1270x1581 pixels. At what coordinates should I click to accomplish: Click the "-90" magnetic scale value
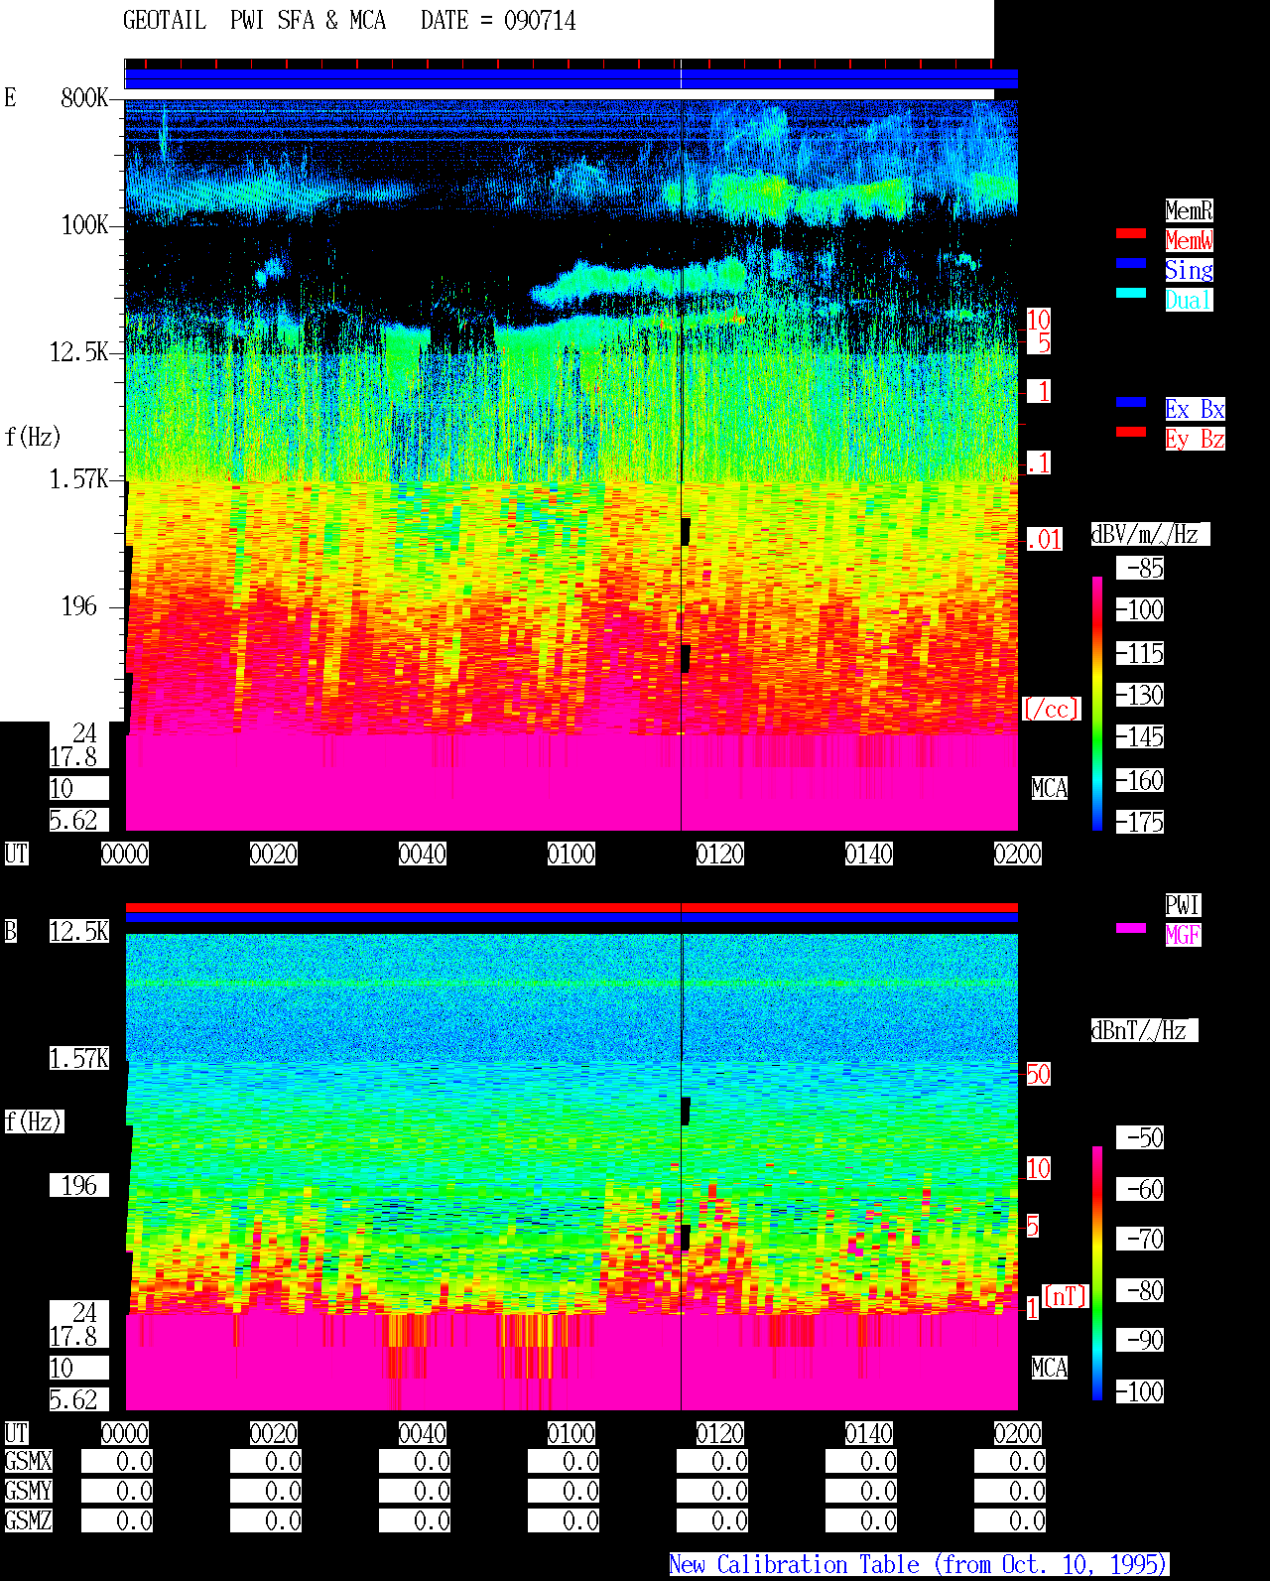(x=1140, y=1340)
